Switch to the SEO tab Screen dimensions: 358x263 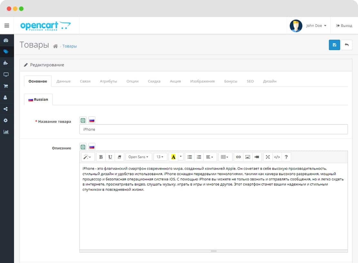[250, 81]
